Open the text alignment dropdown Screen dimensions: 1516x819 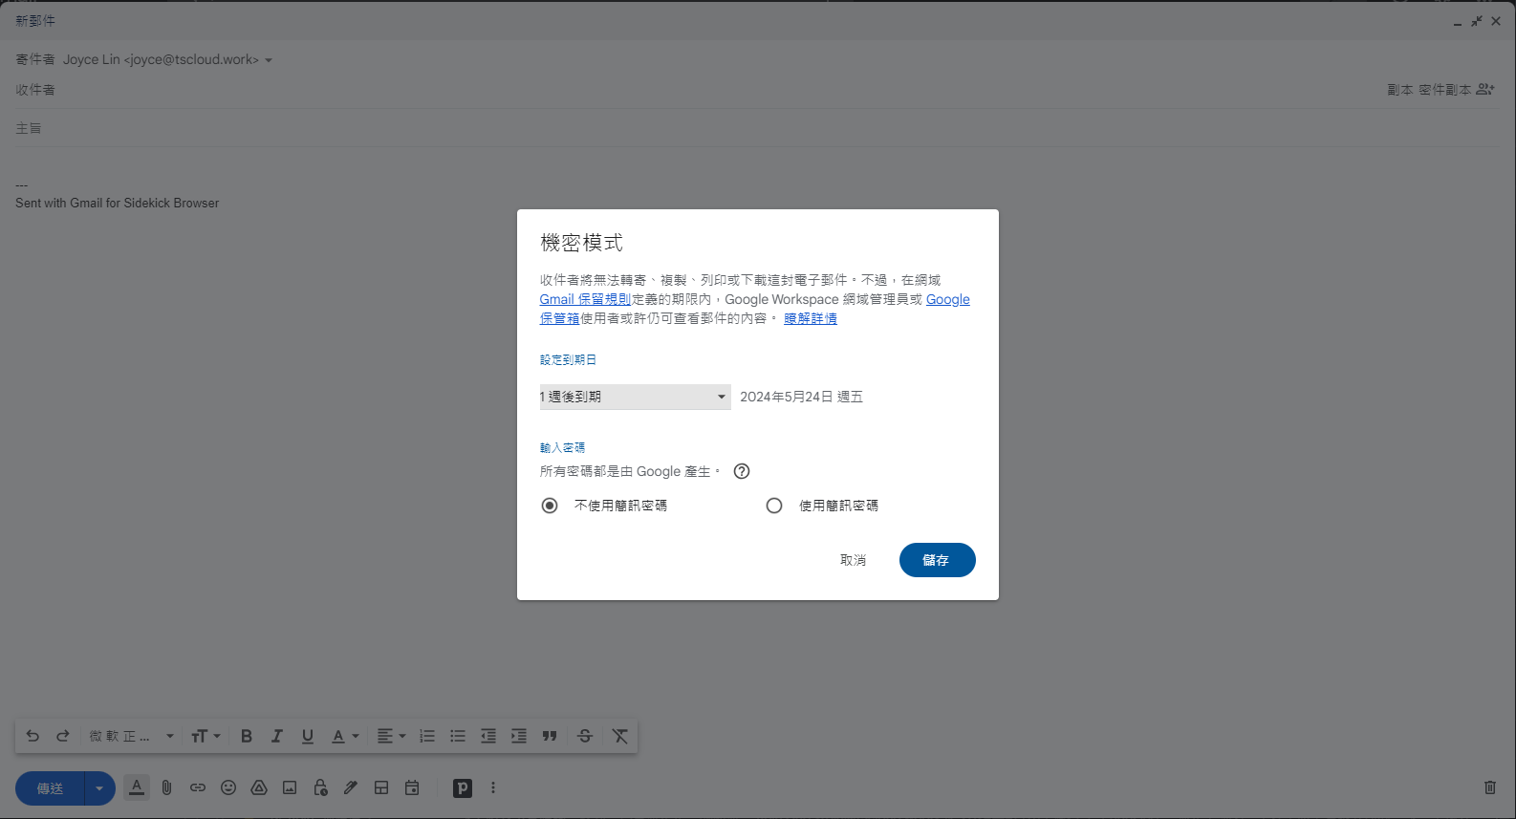[x=391, y=736]
